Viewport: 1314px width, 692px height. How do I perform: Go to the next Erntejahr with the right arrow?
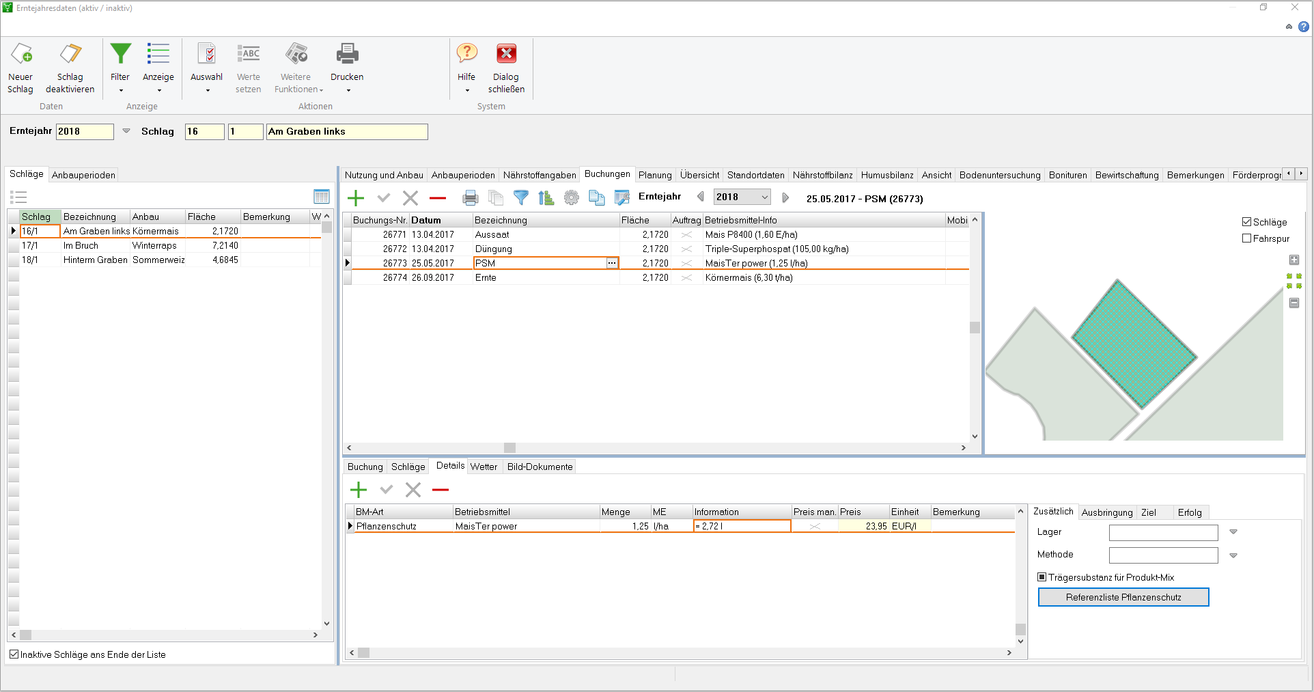pyautogui.click(x=785, y=197)
